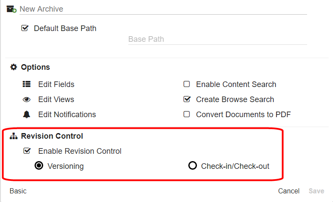The height and width of the screenshot is (202, 333).
Task: Click the Revision Control hierarchy icon
Action: (14, 136)
